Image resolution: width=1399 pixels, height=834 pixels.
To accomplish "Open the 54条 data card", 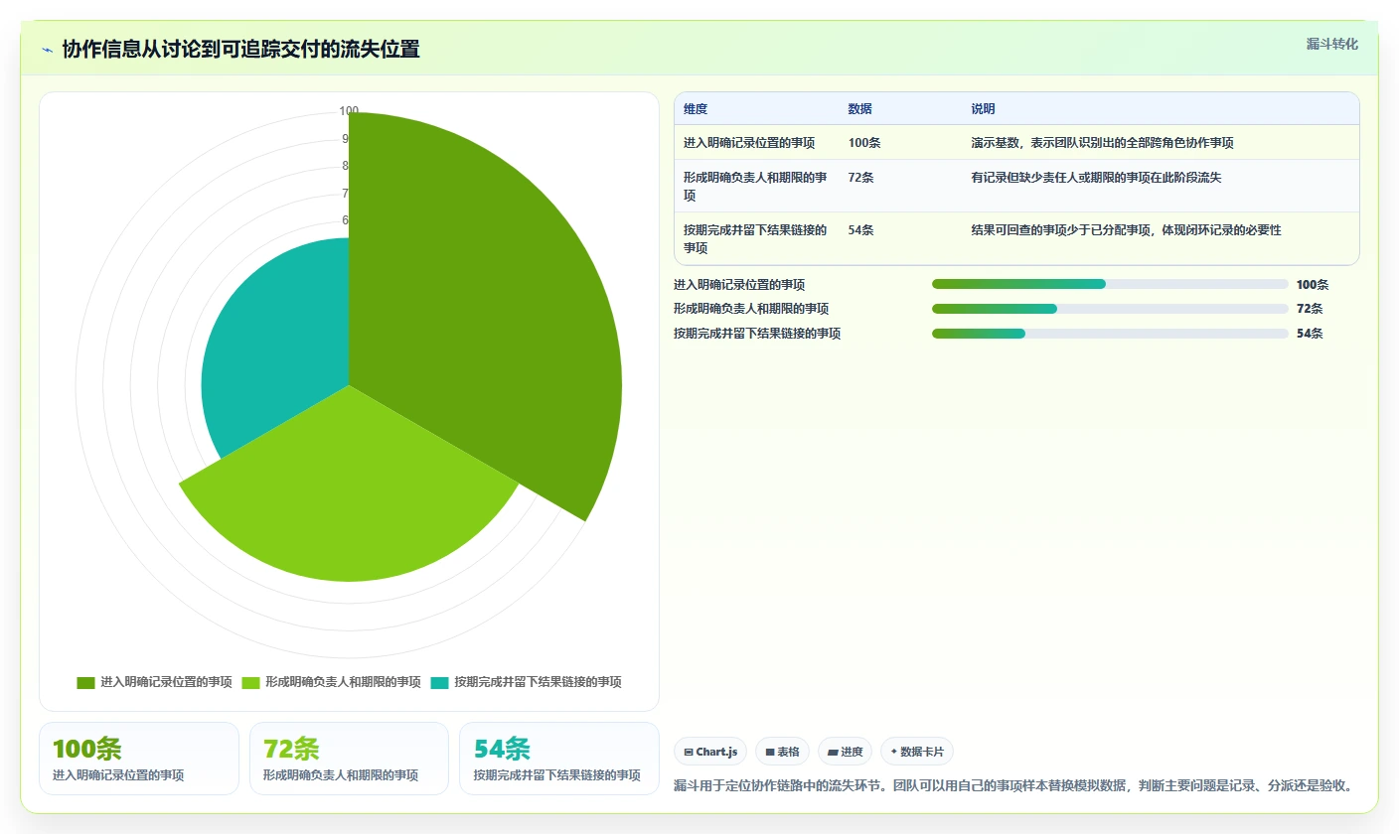I will click(x=559, y=759).
